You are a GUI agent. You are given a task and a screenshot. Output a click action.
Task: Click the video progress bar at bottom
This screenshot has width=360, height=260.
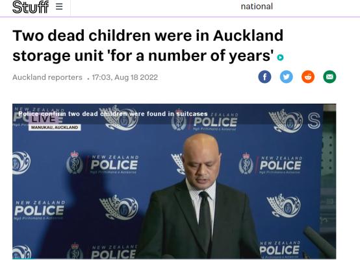(174, 259)
